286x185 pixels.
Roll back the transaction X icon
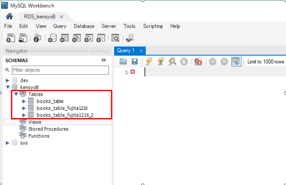pyautogui.click(x=224, y=62)
